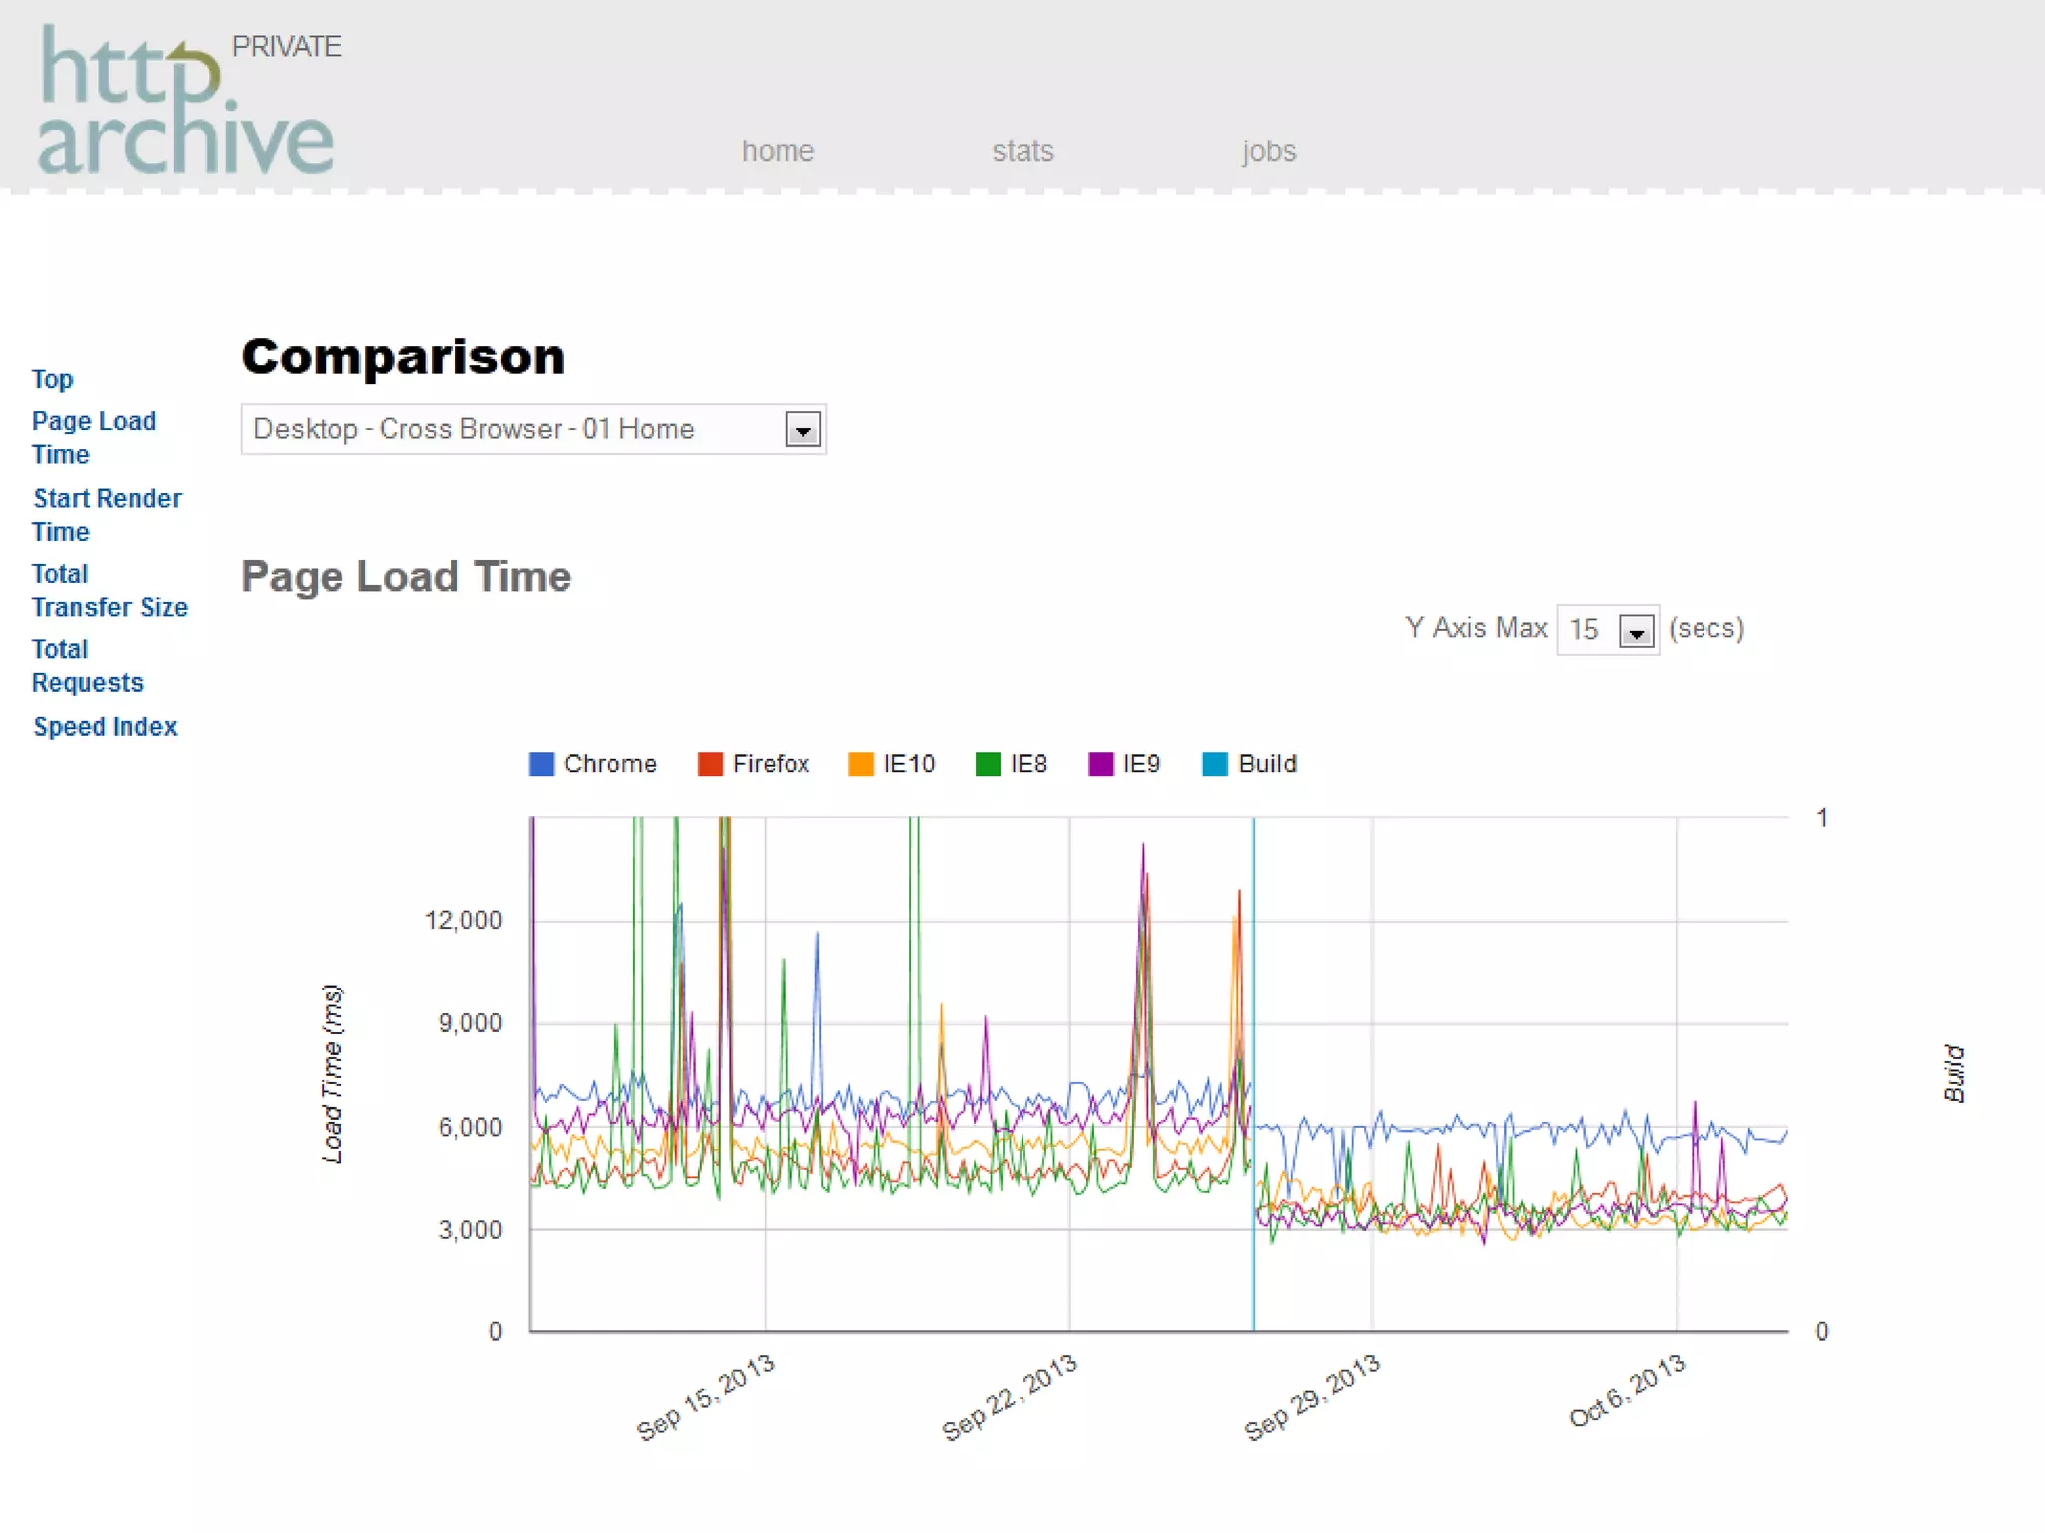Expand the Y Axis Max dropdown

tap(1607, 630)
